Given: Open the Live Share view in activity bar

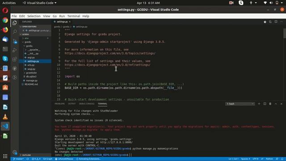Looking at the screenshot, I should tap(15, 77).
